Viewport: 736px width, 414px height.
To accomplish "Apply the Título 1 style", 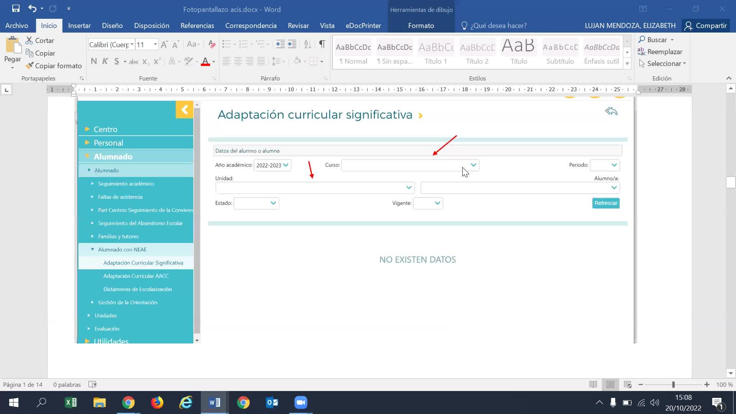I will tap(436, 52).
